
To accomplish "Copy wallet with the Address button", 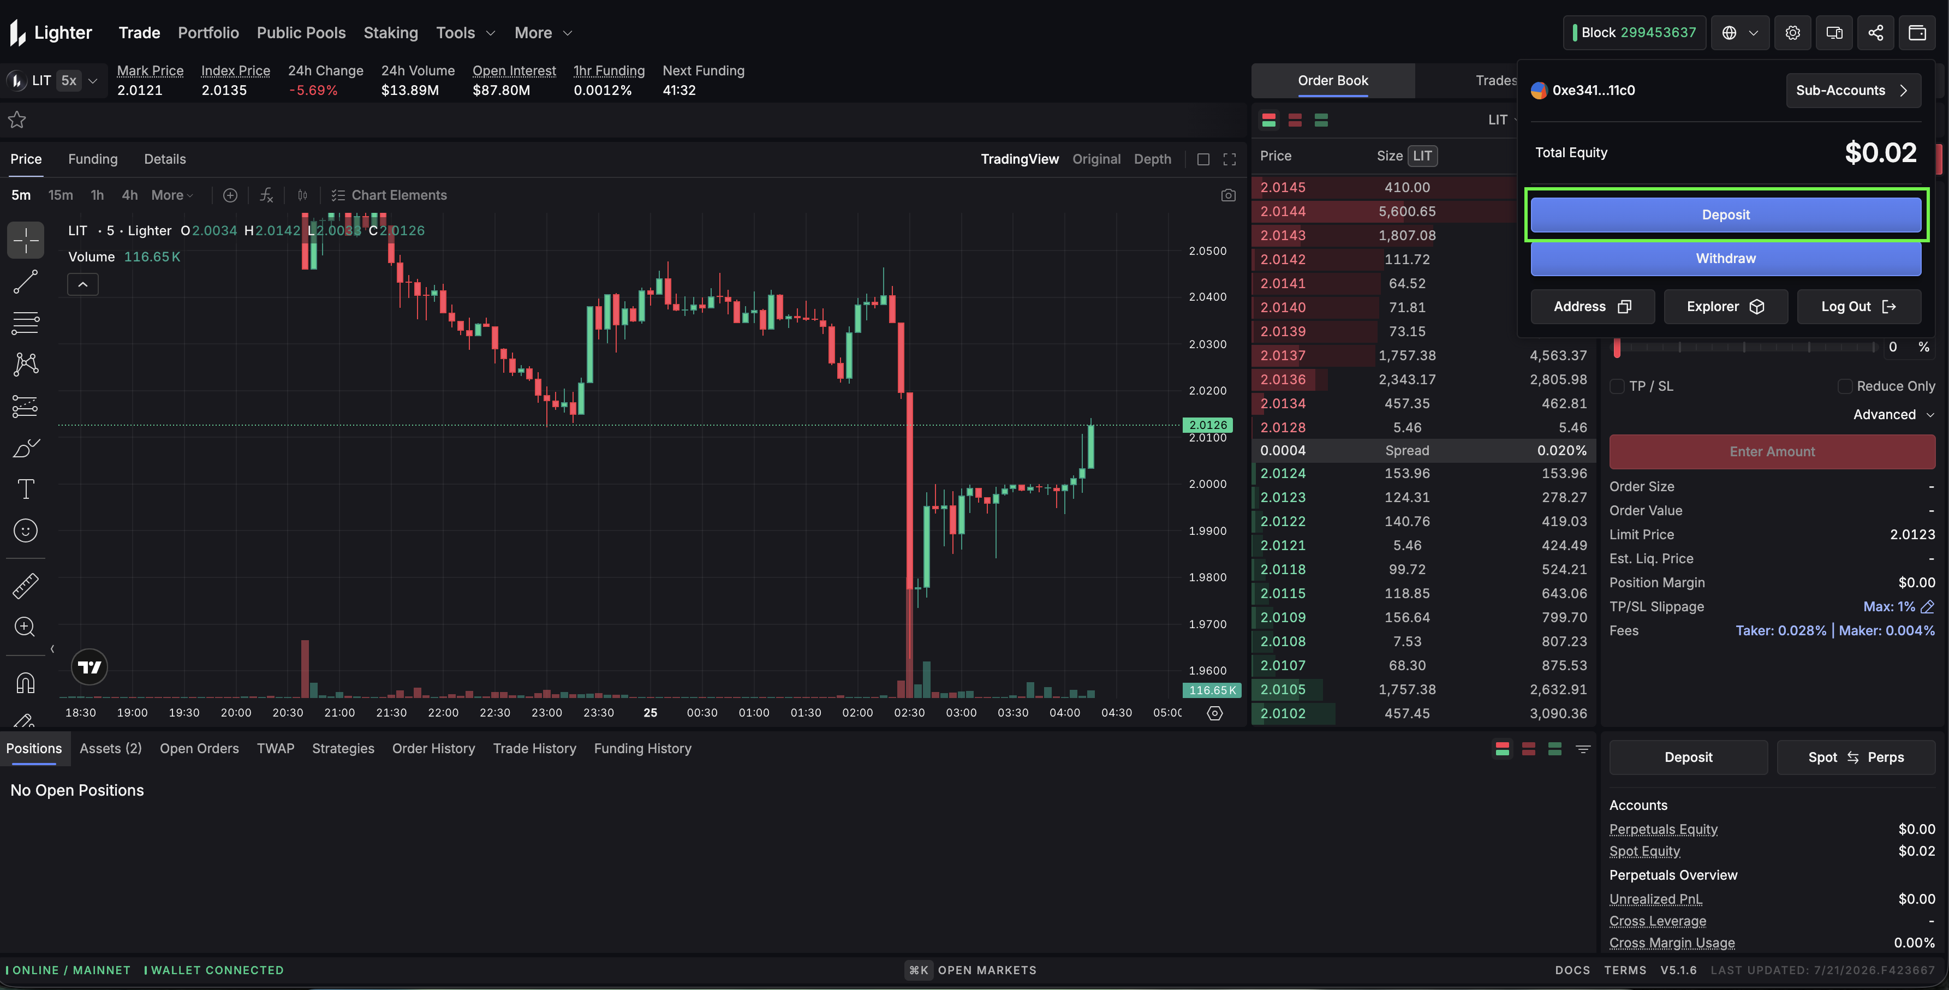I will (x=1592, y=306).
